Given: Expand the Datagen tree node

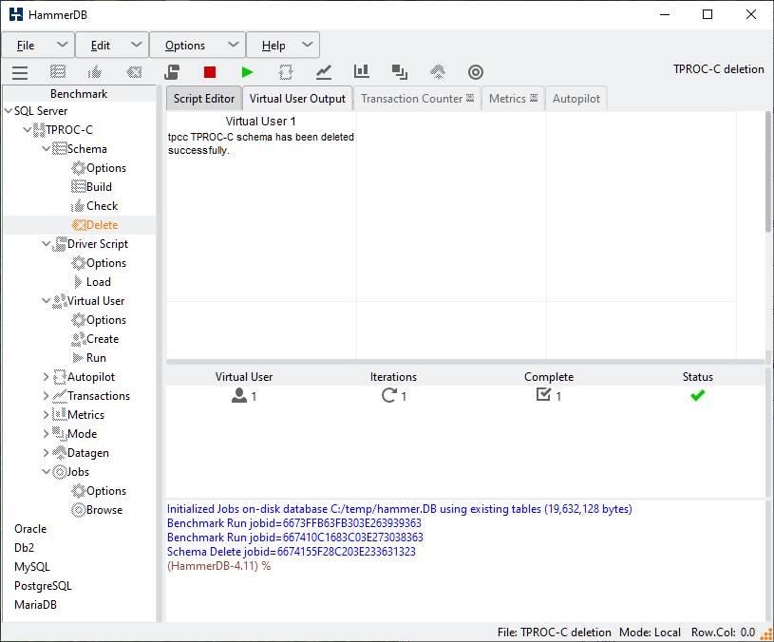Looking at the screenshot, I should (x=46, y=453).
